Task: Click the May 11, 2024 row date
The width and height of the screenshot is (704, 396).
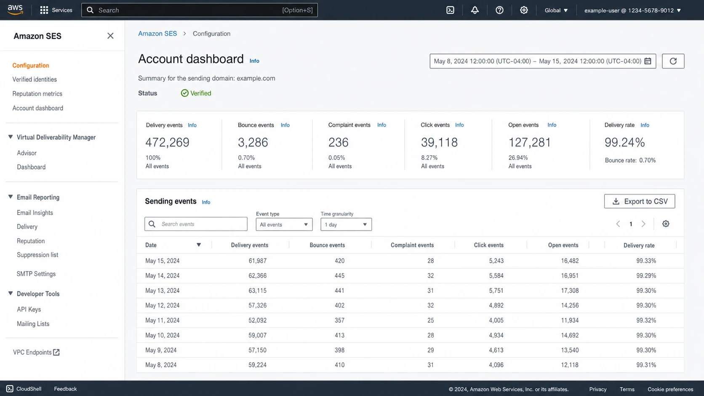Action: tap(162, 320)
